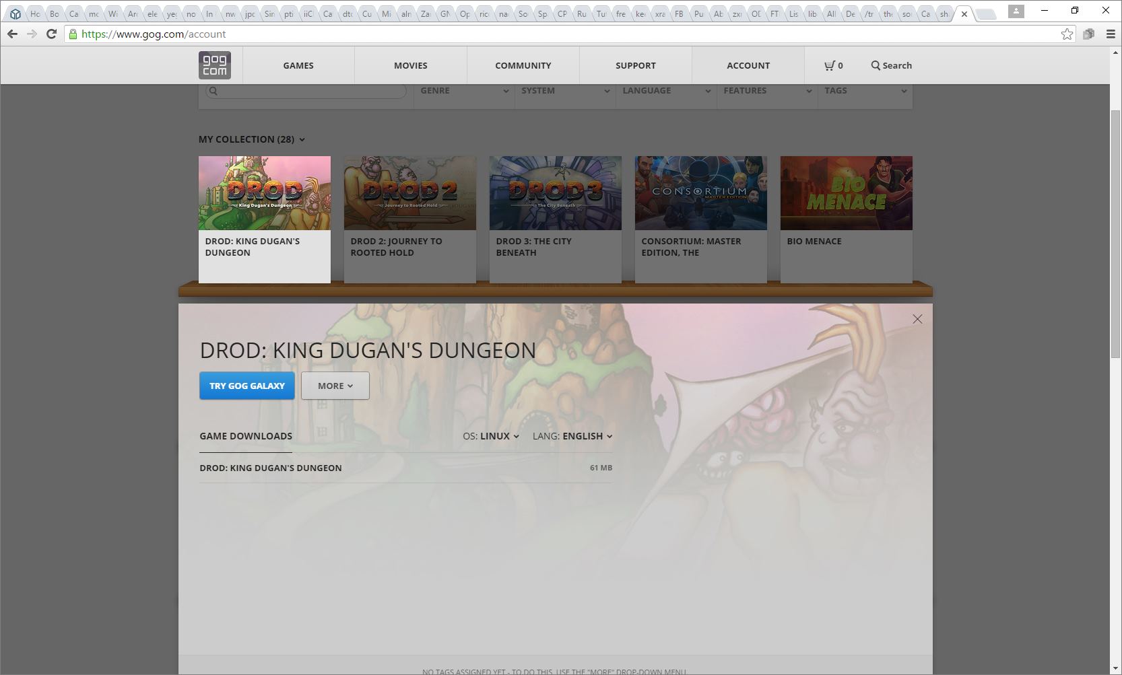Expand the OS: Linux dropdown

click(491, 436)
